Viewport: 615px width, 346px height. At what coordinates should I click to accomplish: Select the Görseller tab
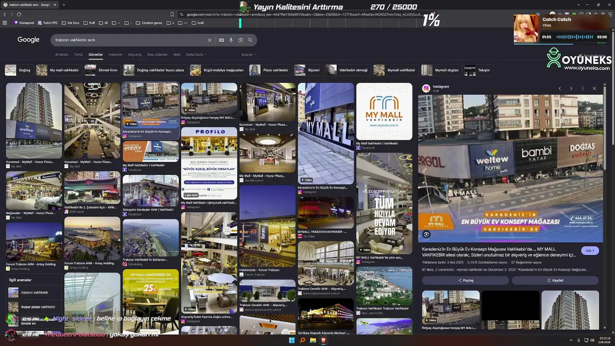96,55
